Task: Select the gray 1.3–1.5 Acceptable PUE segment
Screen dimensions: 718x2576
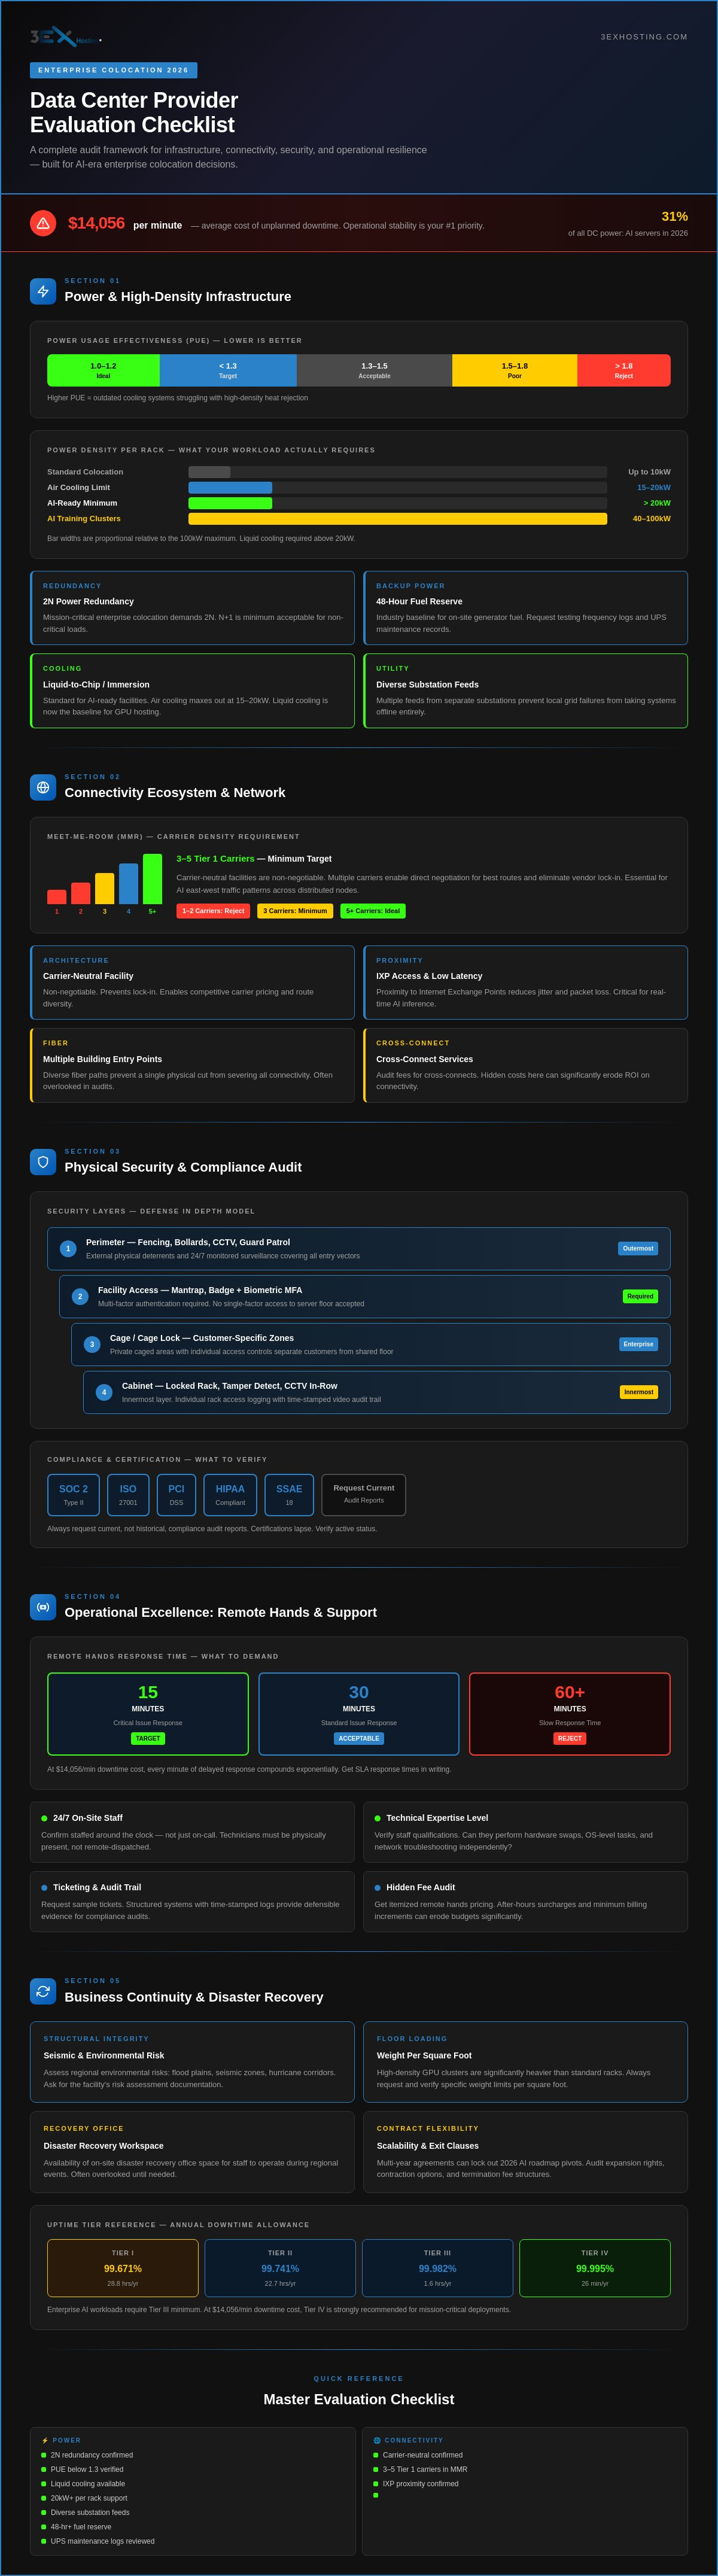Action: pyautogui.click(x=374, y=370)
